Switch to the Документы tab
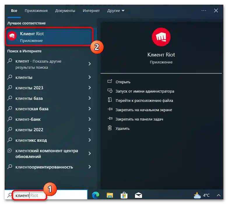This screenshot has height=204, width=228. 65,11
